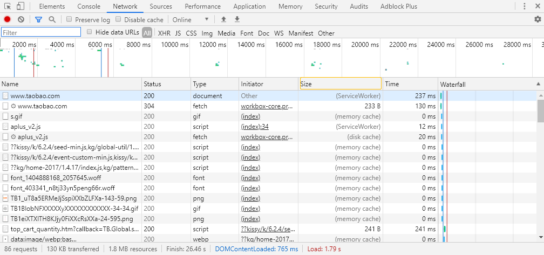Screen dimensions: 544x255
Task: Open the Online throttling dropdown
Action: [x=191, y=19]
